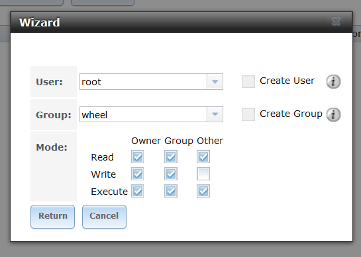Enable the Create Group checkbox
Image resolution: width=361 pixels, height=257 pixels.
(x=248, y=114)
